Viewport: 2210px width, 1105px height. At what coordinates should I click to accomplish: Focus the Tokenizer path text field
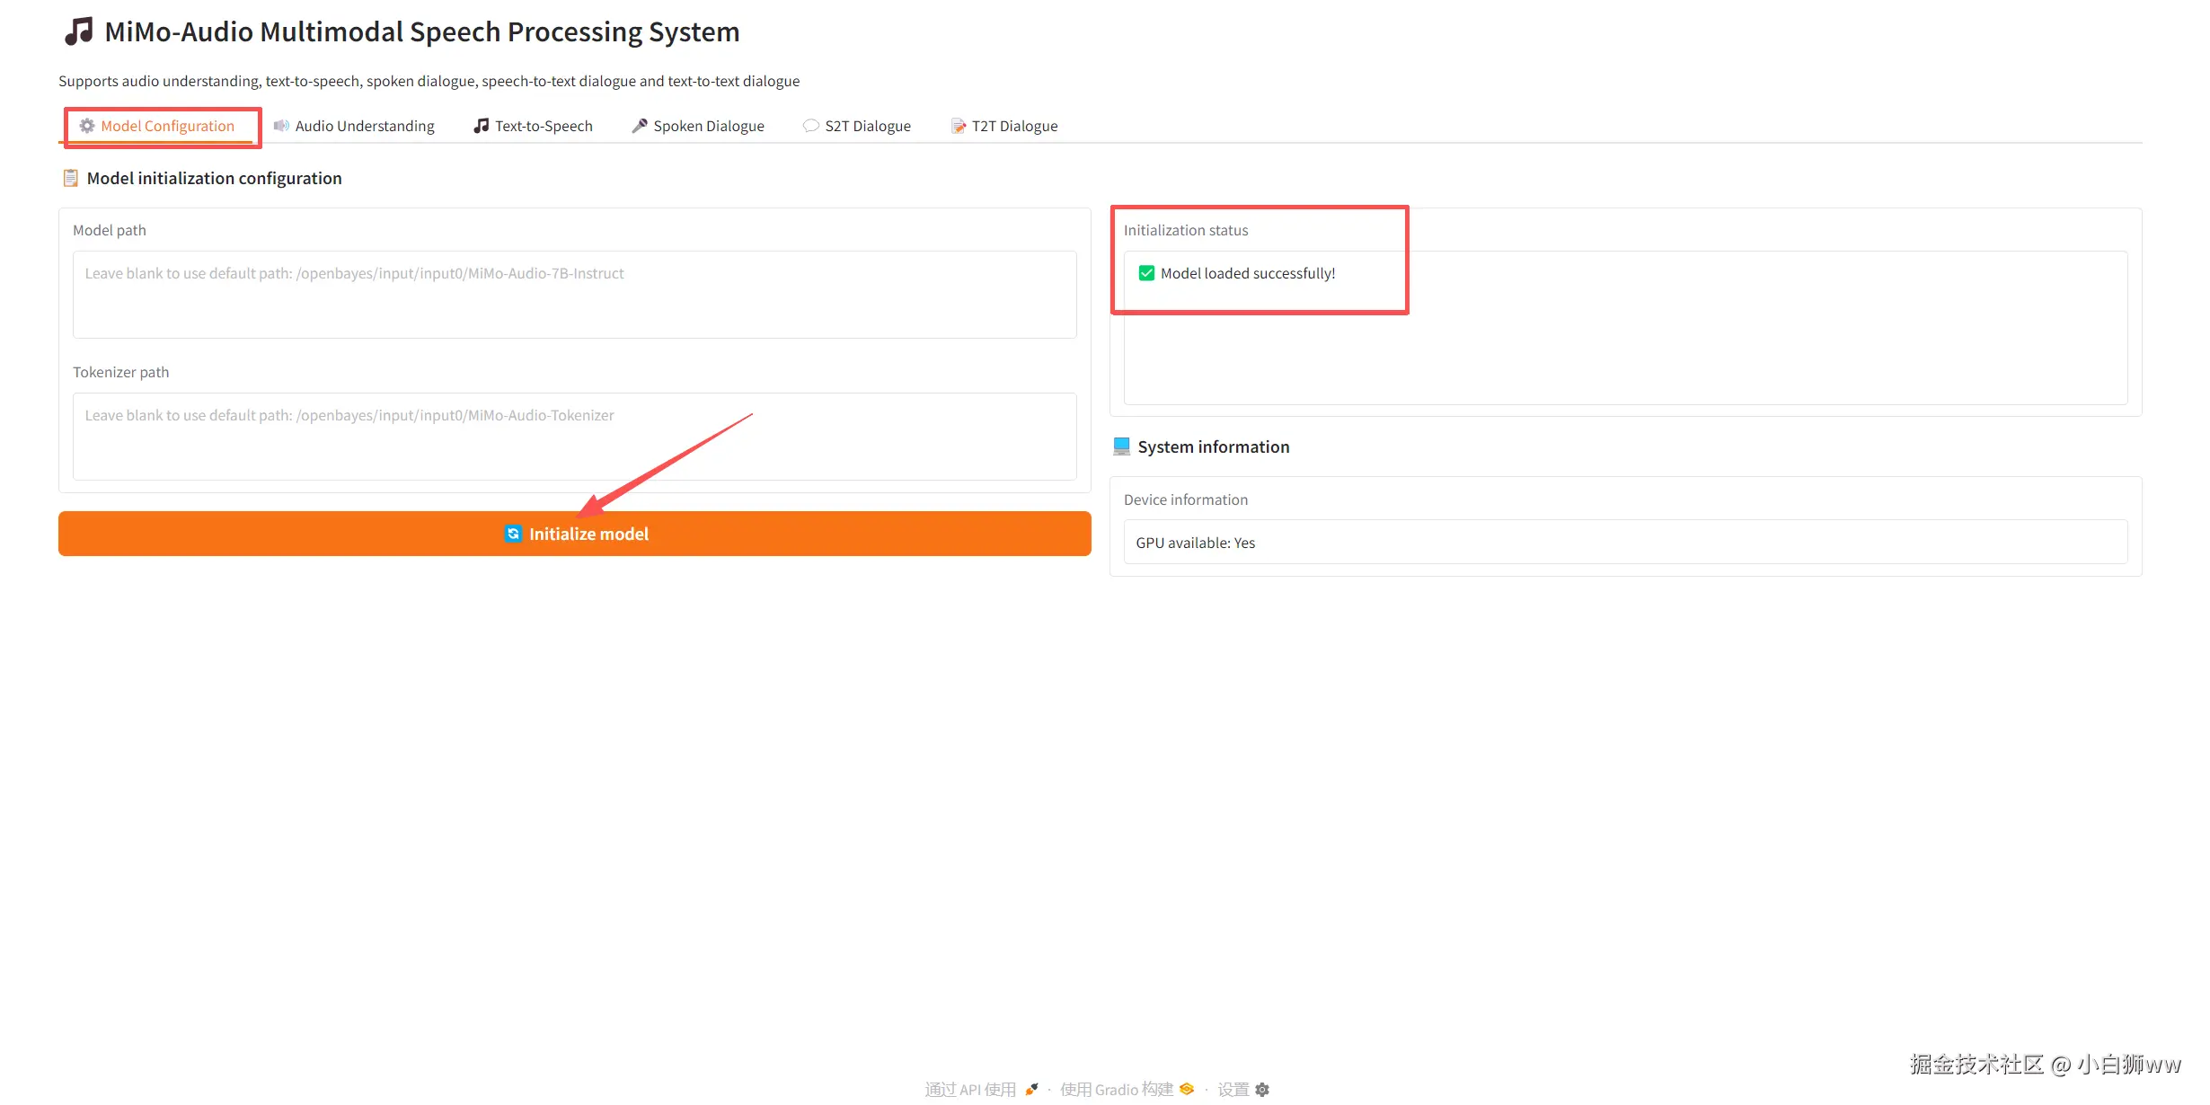click(x=574, y=436)
